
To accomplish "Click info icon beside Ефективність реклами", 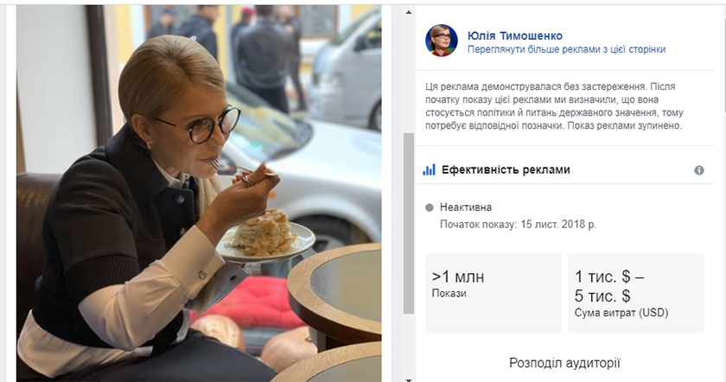I will pos(699,170).
